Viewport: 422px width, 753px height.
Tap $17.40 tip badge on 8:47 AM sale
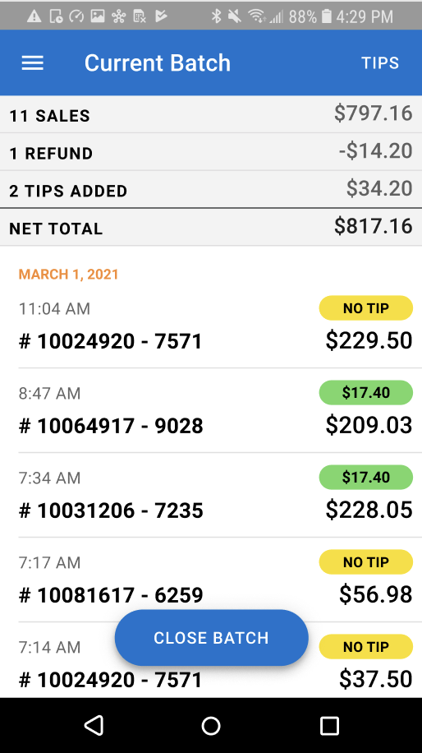[x=366, y=392]
